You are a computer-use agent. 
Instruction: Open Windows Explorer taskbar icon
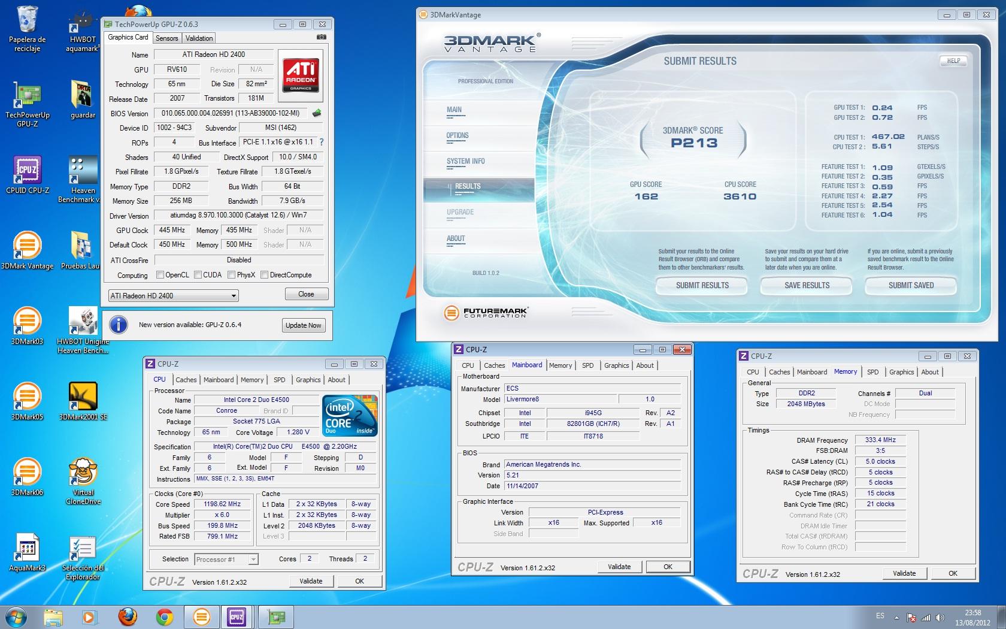point(53,617)
